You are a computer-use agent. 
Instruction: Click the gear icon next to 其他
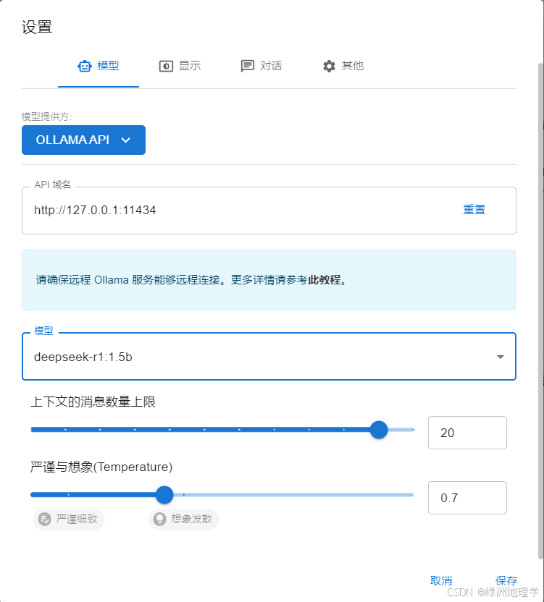(329, 66)
